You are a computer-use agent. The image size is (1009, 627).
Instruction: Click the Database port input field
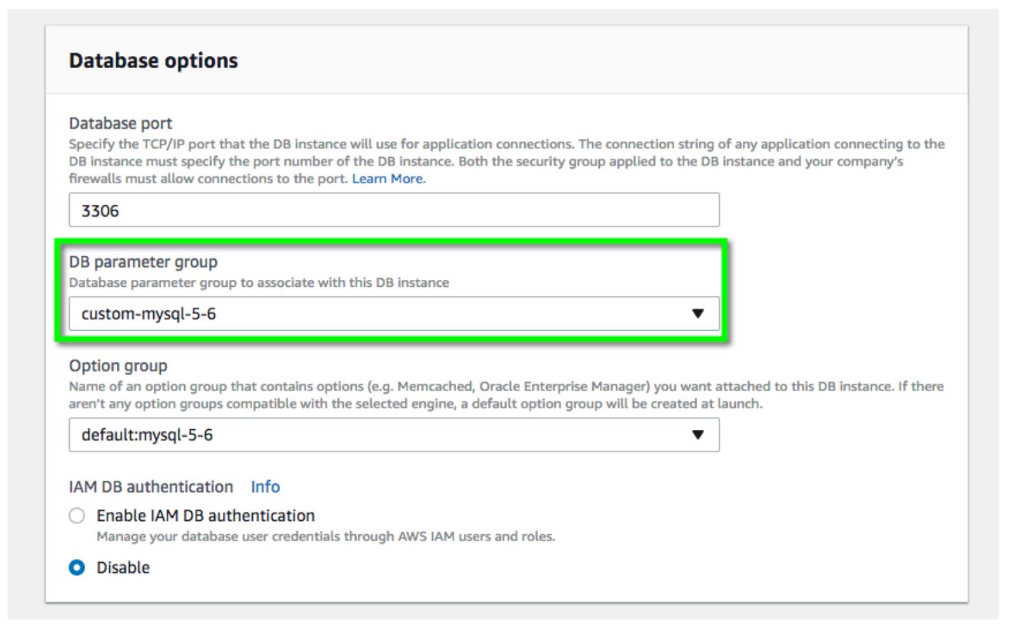point(394,210)
